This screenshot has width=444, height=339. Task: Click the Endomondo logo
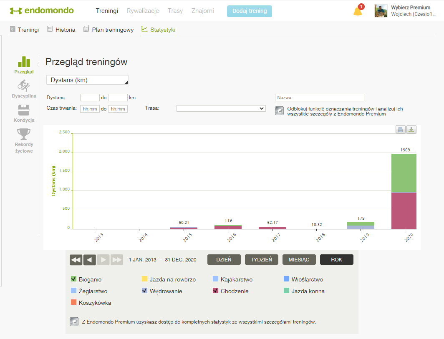click(x=42, y=11)
